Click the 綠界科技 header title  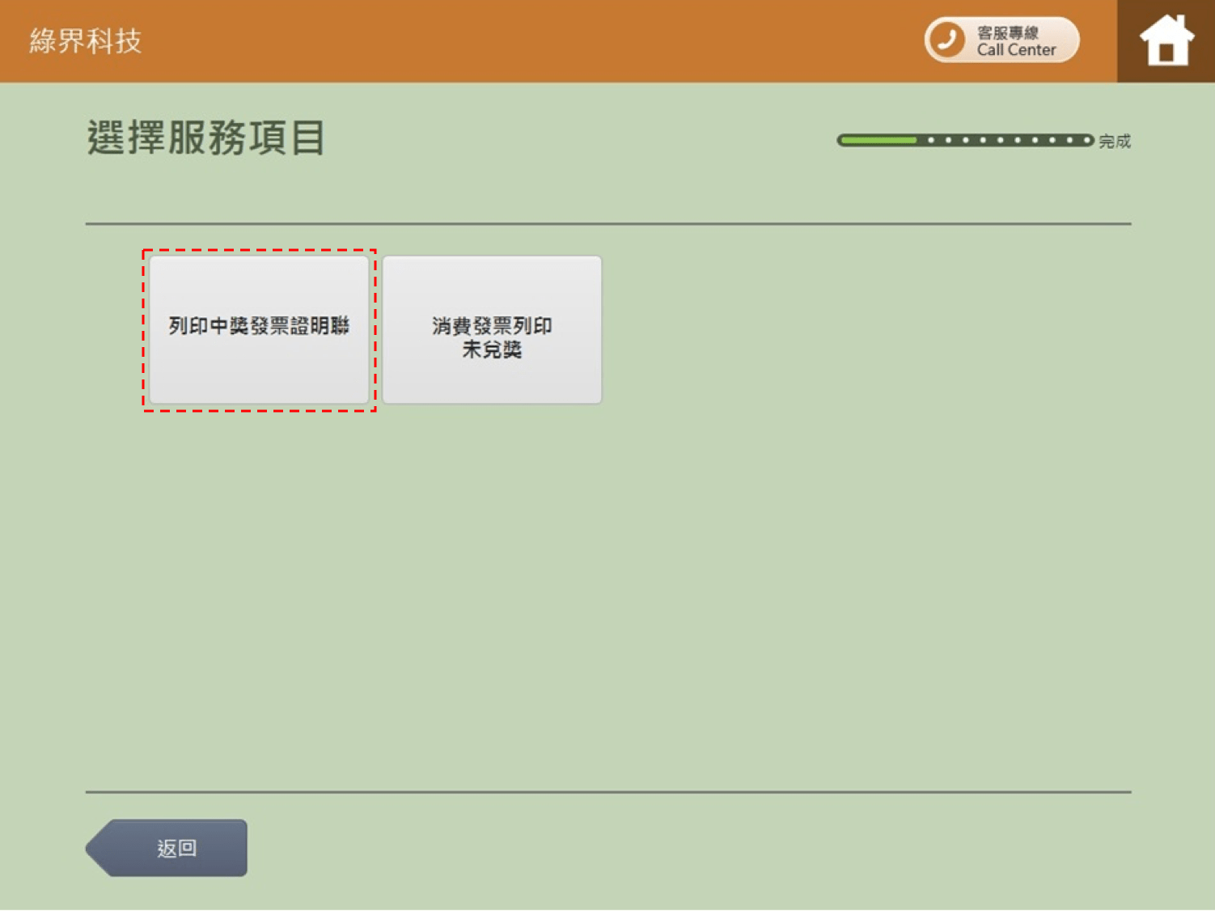coord(86,40)
